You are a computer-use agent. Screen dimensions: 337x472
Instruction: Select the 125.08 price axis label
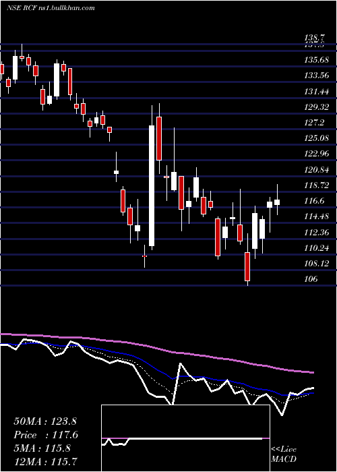pyautogui.click(x=316, y=138)
